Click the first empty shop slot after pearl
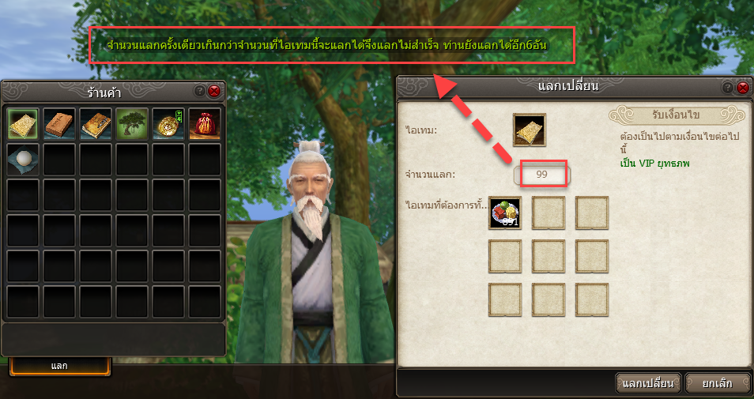The height and width of the screenshot is (399, 754). coord(59,160)
